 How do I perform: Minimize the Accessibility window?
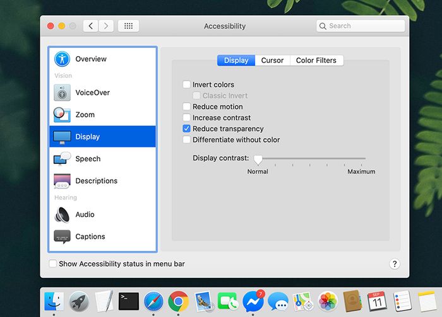point(61,26)
